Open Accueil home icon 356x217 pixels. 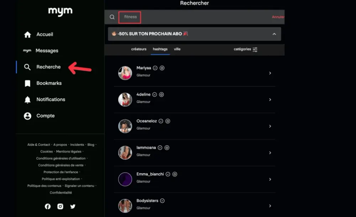click(x=27, y=35)
